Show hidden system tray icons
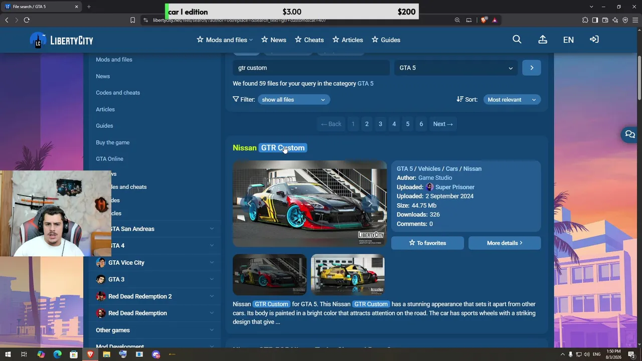642x361 pixels. click(562, 354)
